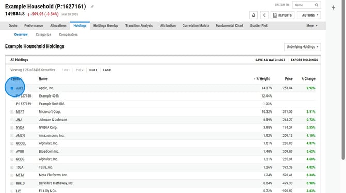Click Export Holdings

[304, 60]
